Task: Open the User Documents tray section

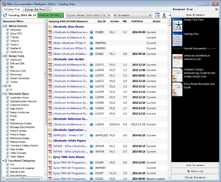Action: tap(195, 165)
